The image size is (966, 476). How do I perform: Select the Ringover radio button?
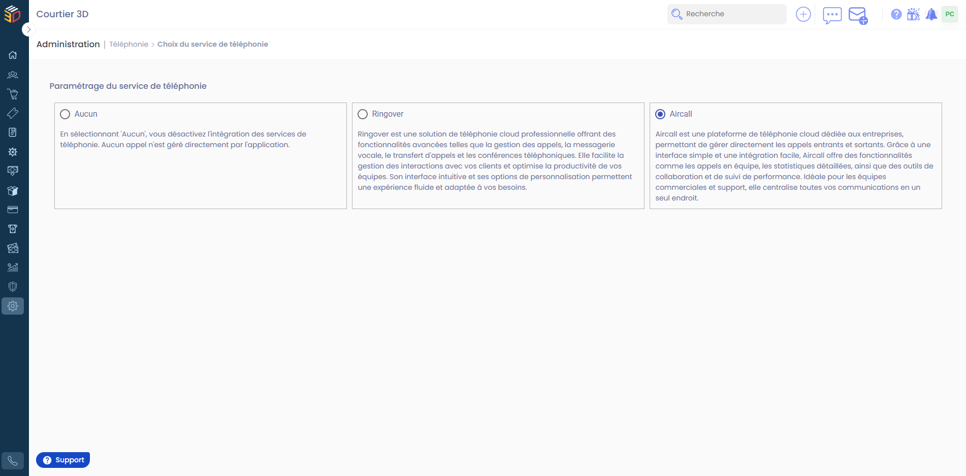pyautogui.click(x=363, y=114)
